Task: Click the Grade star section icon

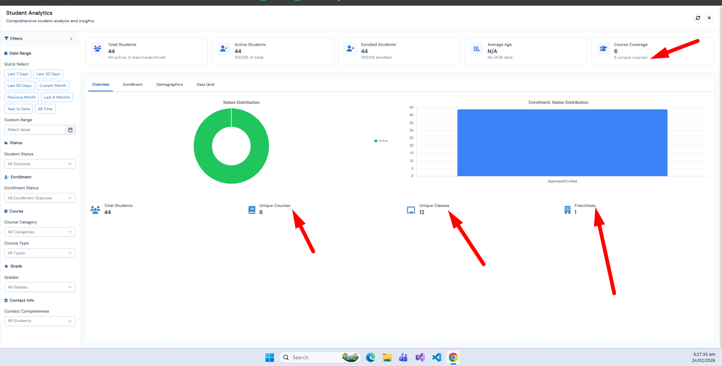Action: [x=6, y=266]
